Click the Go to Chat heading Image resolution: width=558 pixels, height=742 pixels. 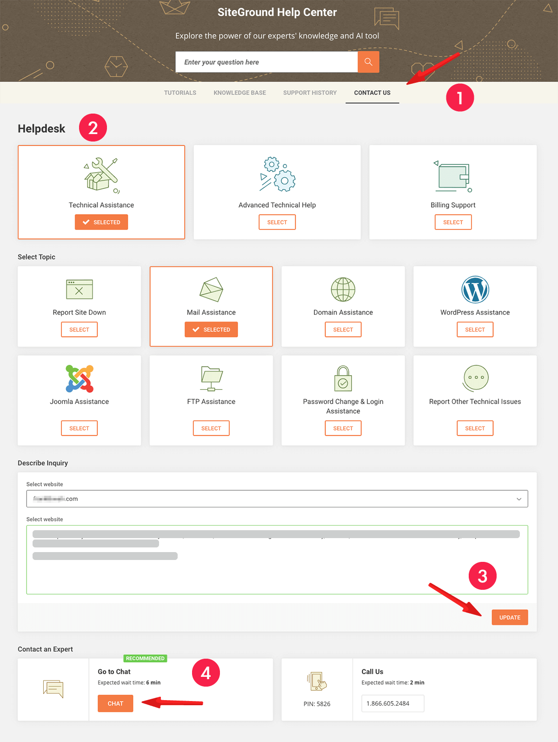click(114, 672)
